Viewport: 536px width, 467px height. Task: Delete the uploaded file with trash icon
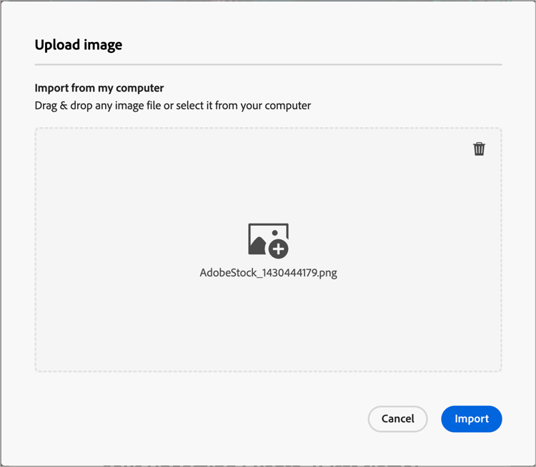point(479,149)
